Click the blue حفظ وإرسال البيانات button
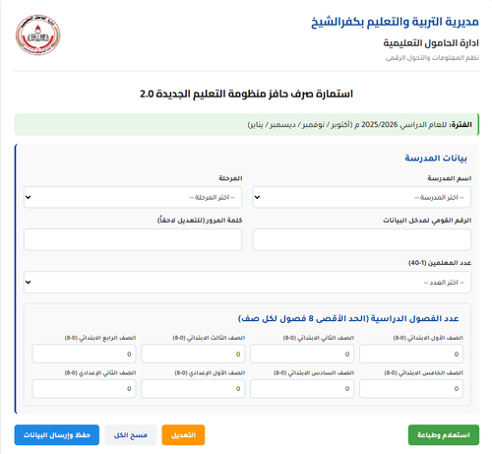This screenshot has width=492, height=454. (57, 435)
